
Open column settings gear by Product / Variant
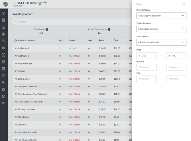16,41
